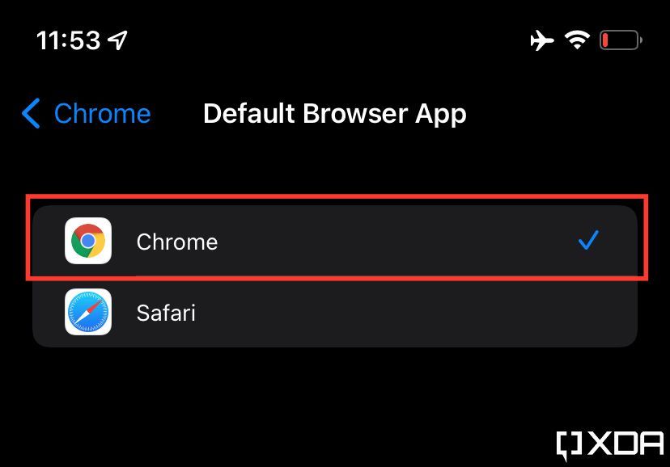
Task: Select Safari as default browser
Action: click(324, 313)
